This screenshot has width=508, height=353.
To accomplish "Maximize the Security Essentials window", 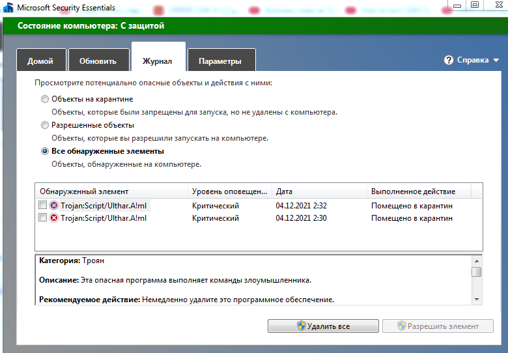I will (475, 5).
